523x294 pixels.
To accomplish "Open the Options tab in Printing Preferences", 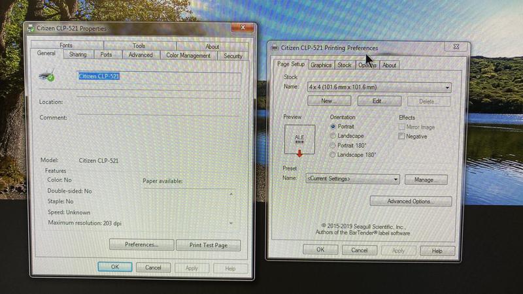I will click(x=367, y=65).
